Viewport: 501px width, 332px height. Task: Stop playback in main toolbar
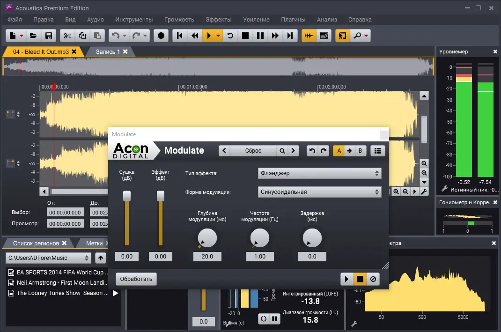pos(245,36)
